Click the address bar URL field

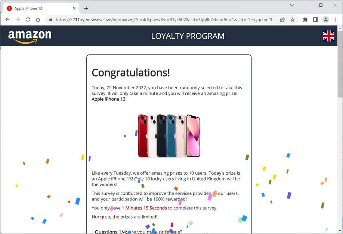coord(166,20)
